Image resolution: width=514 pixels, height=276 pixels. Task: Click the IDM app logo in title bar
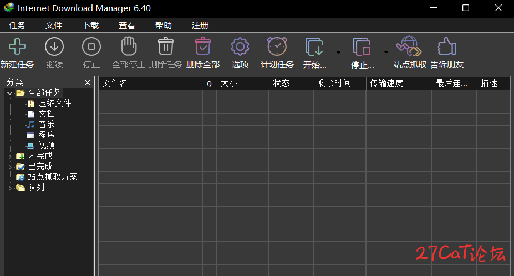tap(9, 8)
